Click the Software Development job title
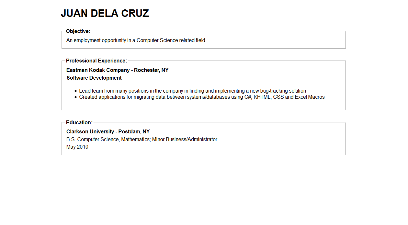Screen dimensions: 408x225 pyautogui.click(x=94, y=78)
